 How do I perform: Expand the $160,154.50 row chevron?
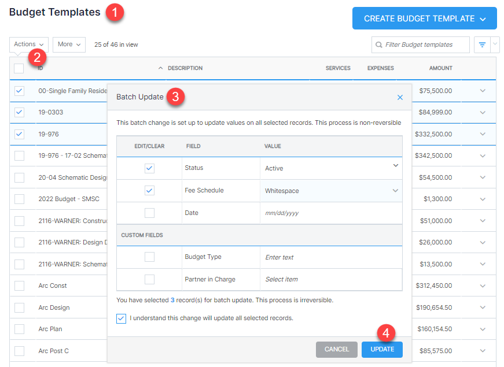coord(483,329)
